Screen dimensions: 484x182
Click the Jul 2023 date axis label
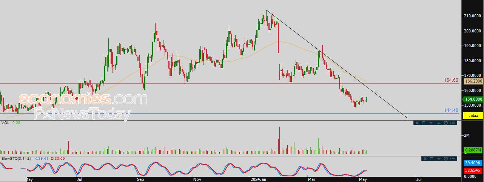click(x=80, y=180)
